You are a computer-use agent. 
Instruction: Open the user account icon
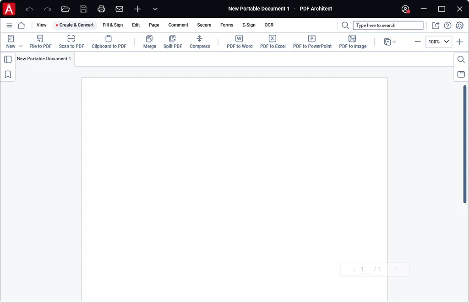[406, 9]
